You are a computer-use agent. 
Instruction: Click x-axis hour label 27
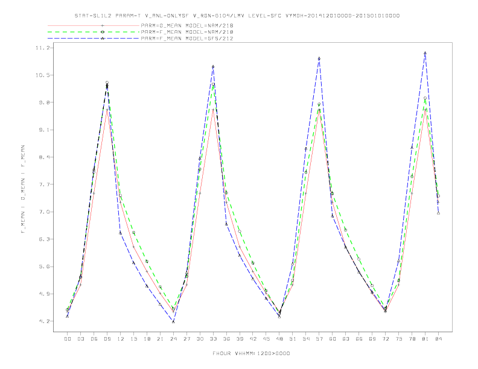click(x=186, y=339)
